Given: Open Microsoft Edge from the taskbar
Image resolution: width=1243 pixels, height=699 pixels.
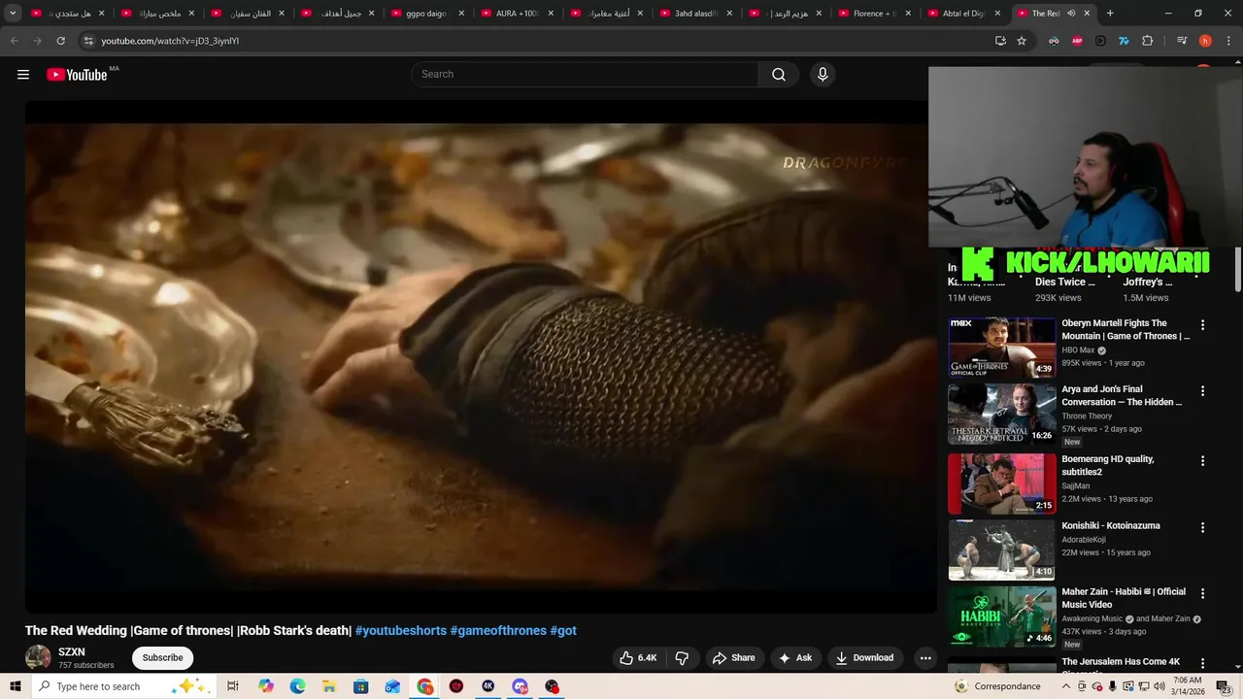Looking at the screenshot, I should pos(297,686).
